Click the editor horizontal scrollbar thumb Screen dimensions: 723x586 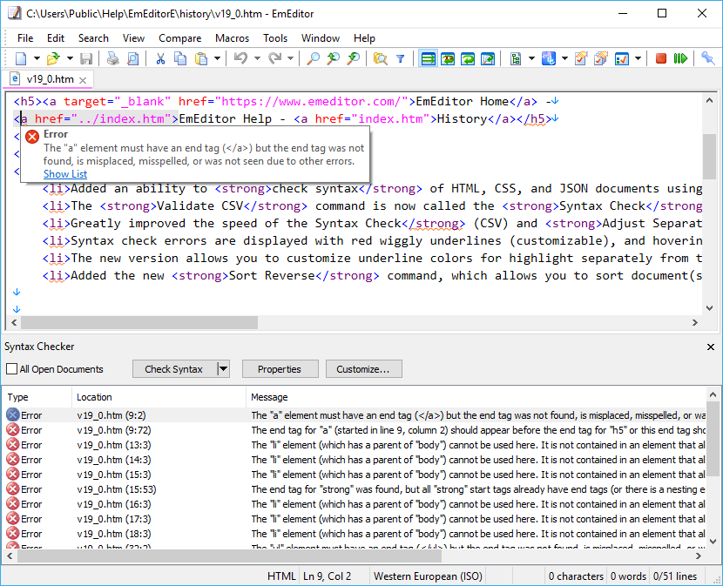139,322
